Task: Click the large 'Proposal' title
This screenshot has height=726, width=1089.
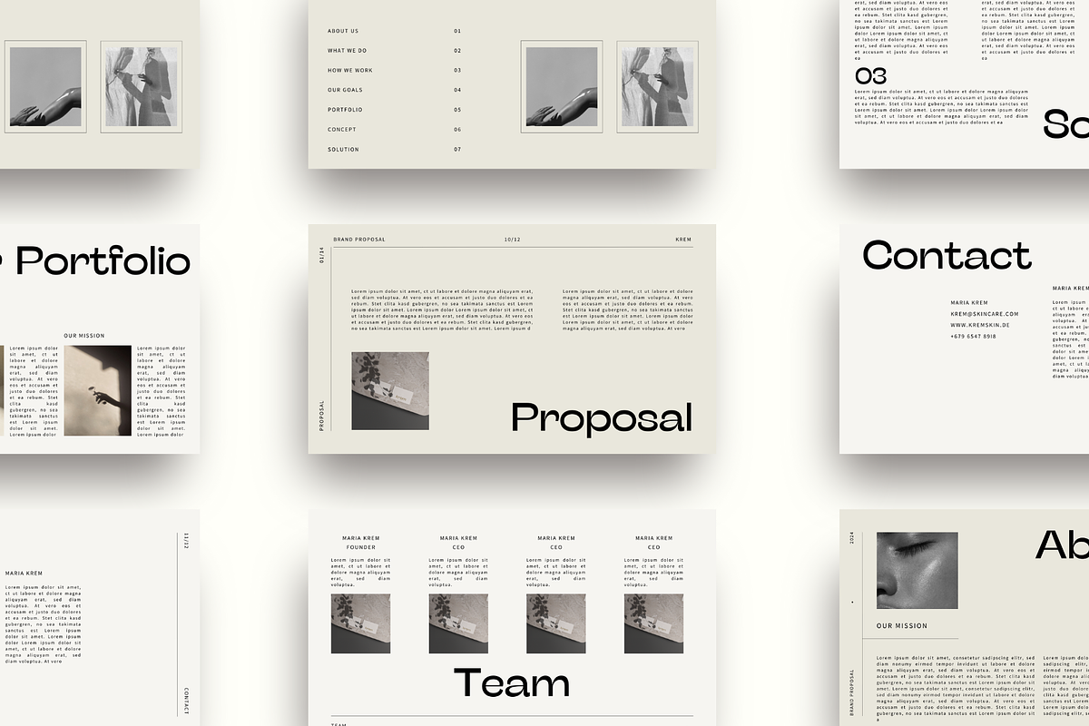Action: [x=602, y=417]
